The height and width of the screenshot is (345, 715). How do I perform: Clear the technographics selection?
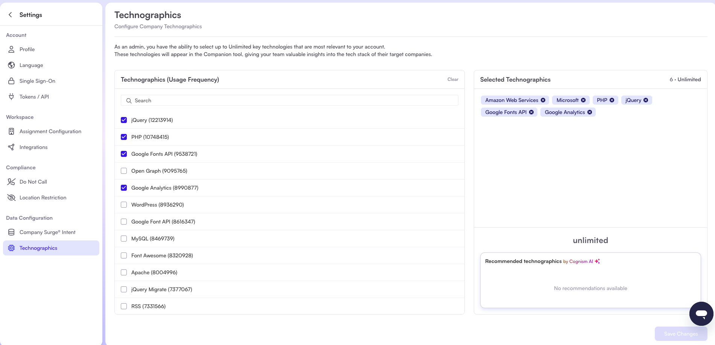453,79
